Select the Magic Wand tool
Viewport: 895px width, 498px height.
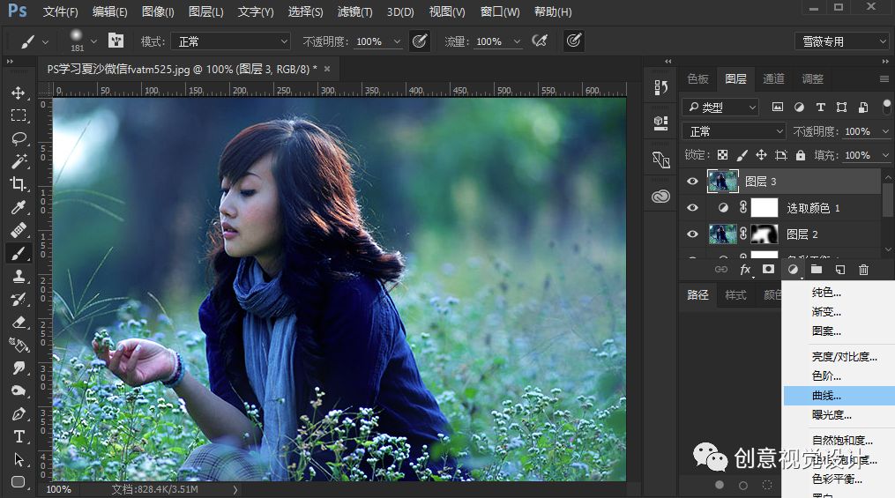[x=19, y=161]
